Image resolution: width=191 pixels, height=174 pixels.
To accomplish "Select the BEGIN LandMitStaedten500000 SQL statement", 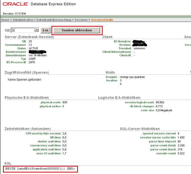I will tap(40, 169).
